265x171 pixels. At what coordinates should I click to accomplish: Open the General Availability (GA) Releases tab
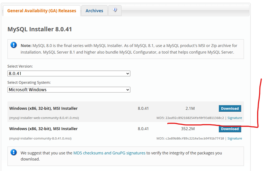point(42,11)
